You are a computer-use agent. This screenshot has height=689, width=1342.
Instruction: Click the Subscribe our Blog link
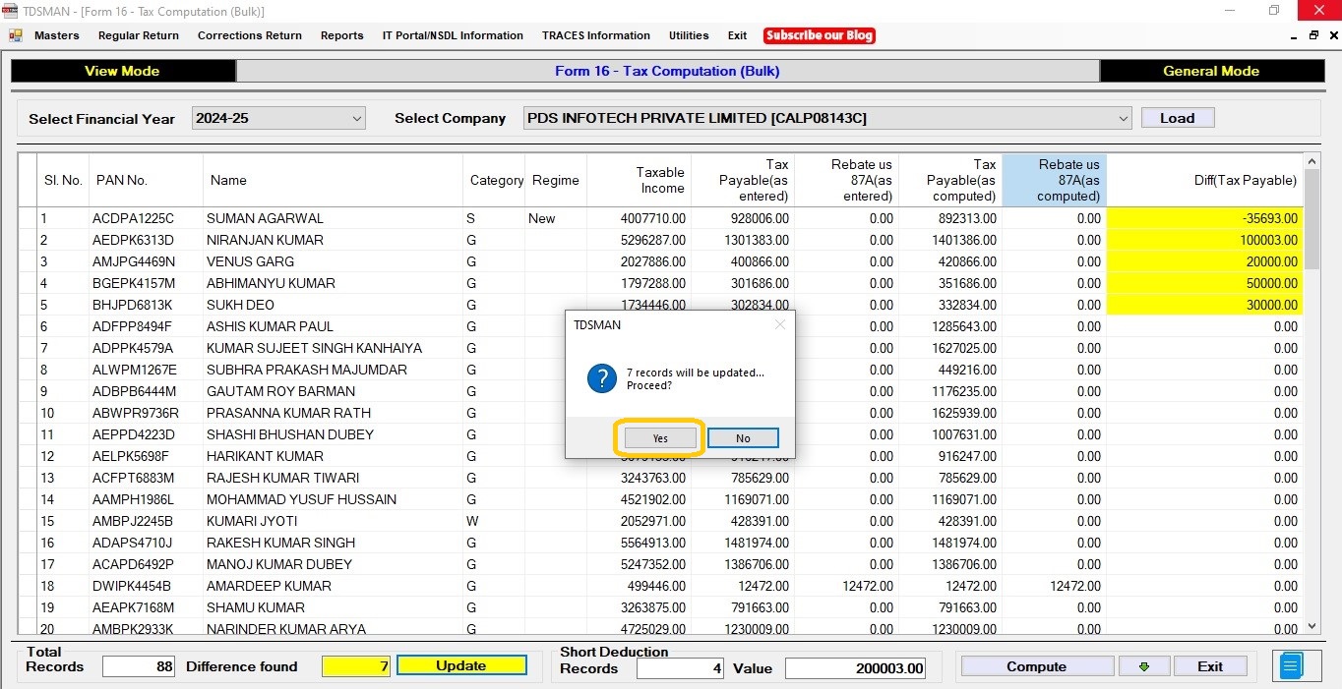[x=820, y=35]
